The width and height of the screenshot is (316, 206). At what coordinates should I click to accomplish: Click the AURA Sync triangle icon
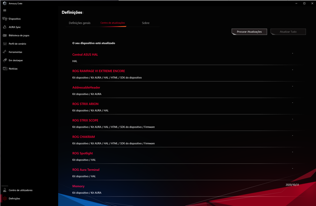pos(5,27)
